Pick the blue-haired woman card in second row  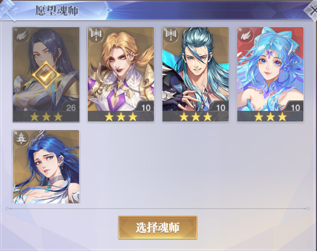[46, 167]
